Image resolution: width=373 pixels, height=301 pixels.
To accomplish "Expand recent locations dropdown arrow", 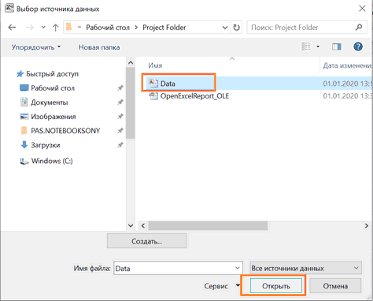I will click(43, 28).
